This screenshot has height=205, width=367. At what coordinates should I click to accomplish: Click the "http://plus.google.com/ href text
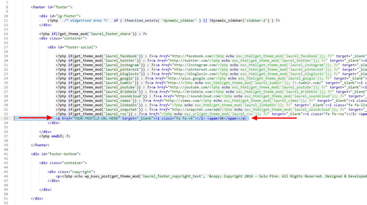coord(193,78)
